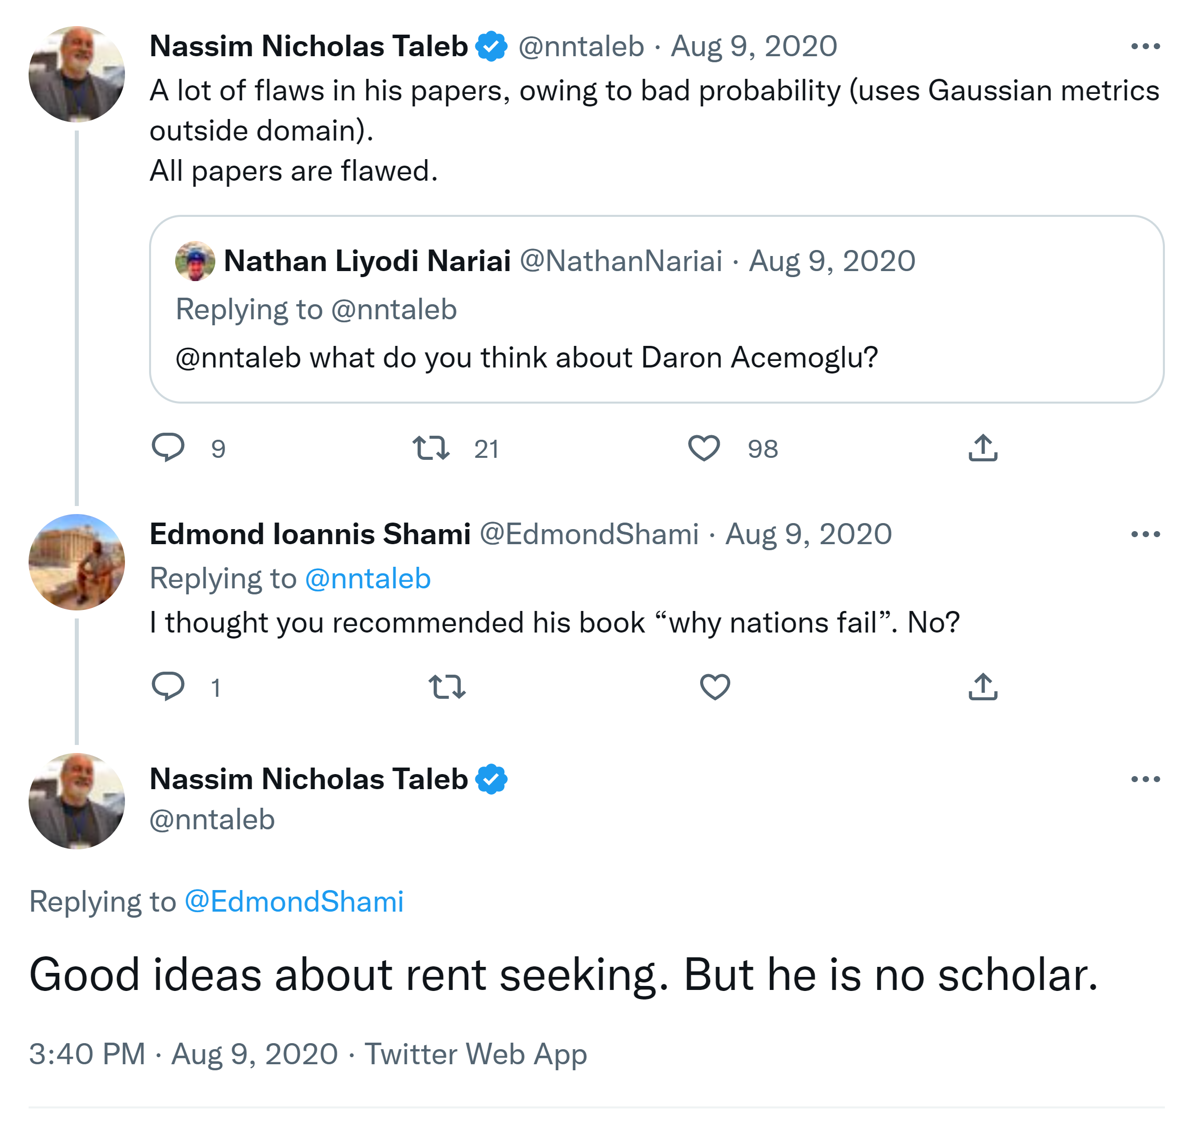Like the tweet with 98 likes
The height and width of the screenshot is (1128, 1192).
pos(703,449)
